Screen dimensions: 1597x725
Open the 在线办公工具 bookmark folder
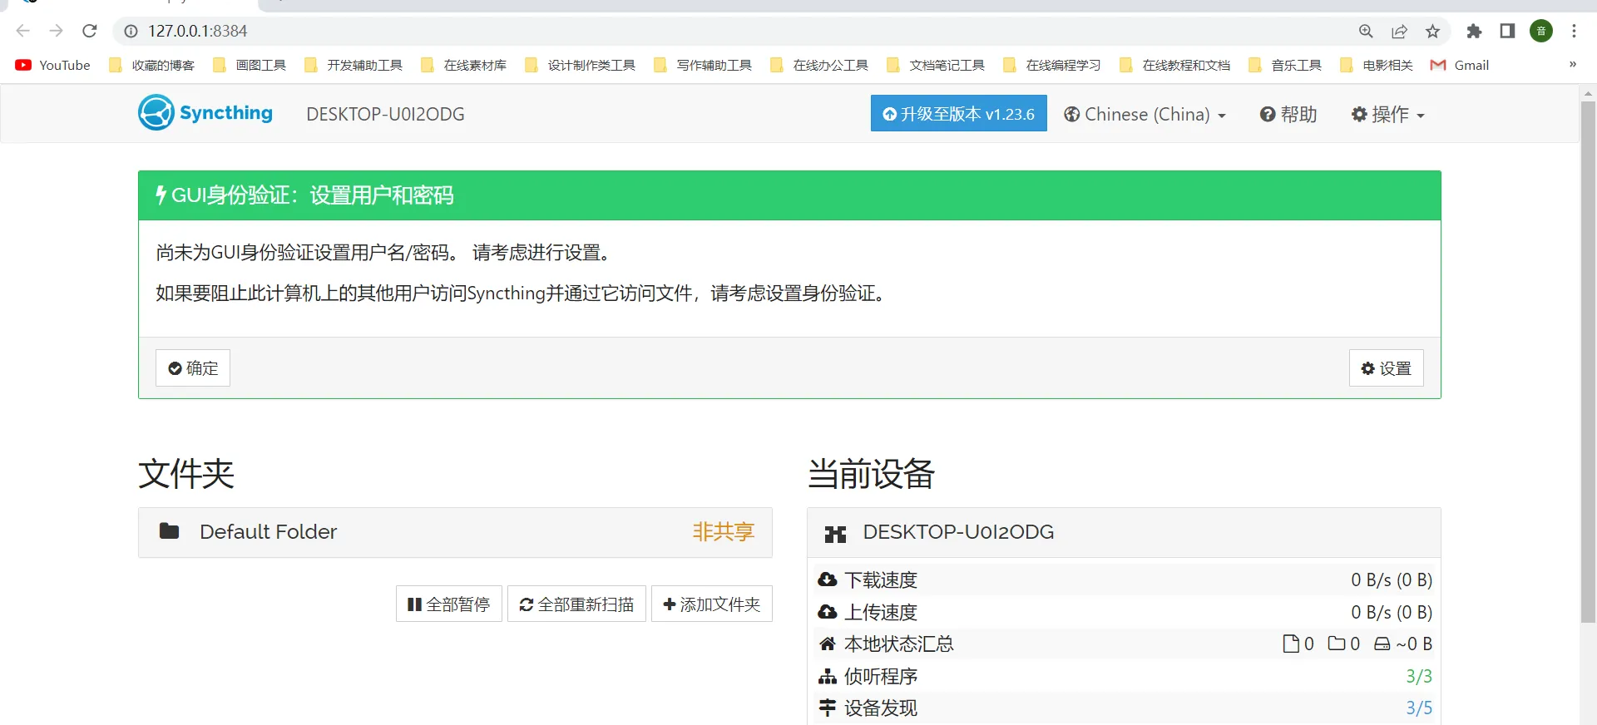tap(819, 65)
